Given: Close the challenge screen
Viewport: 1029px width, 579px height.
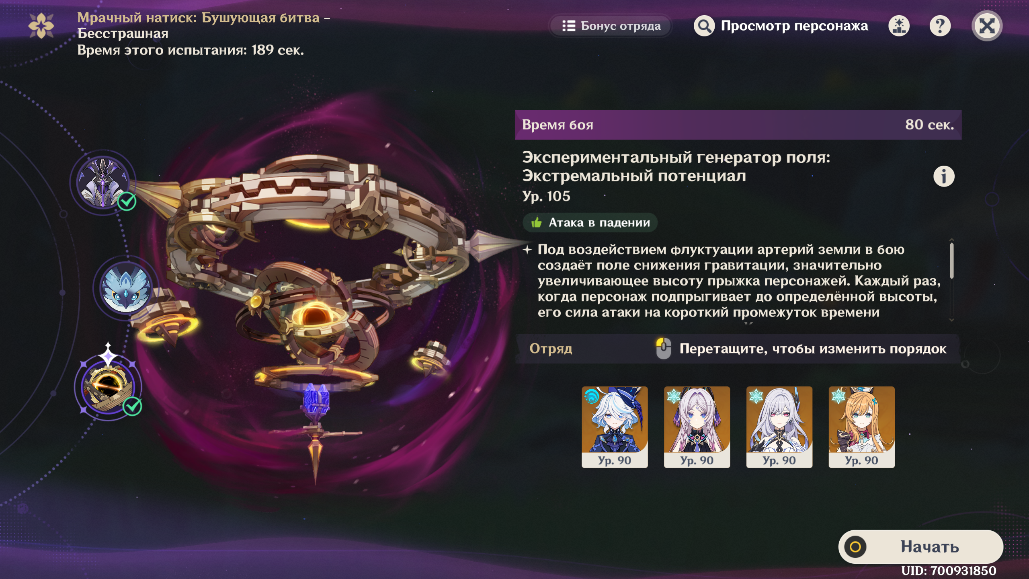Looking at the screenshot, I should (x=987, y=26).
